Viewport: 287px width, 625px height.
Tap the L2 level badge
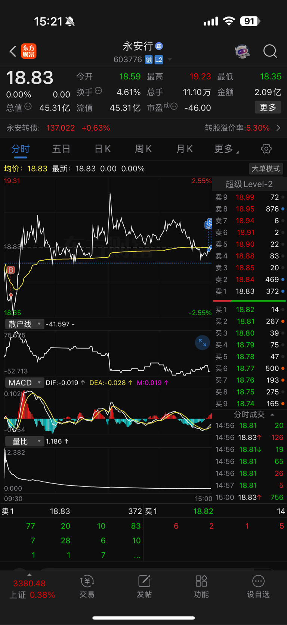click(159, 60)
